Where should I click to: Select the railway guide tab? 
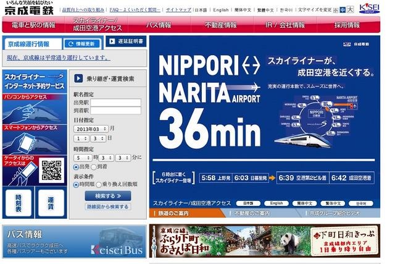click(x=185, y=213)
